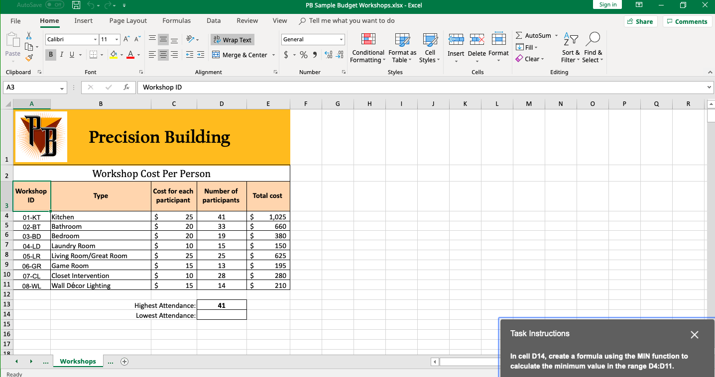Apply bold formatting from the Font group
Image resolution: width=715 pixels, height=377 pixels.
(50, 54)
